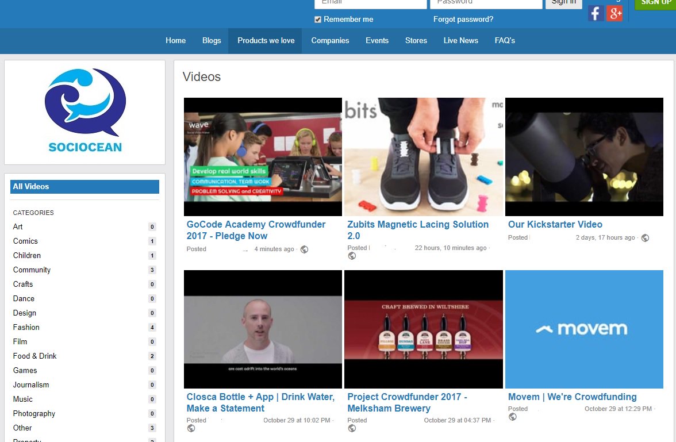Image resolution: width=676 pixels, height=442 pixels.
Task: Filter videos by Art category
Action: (18, 227)
